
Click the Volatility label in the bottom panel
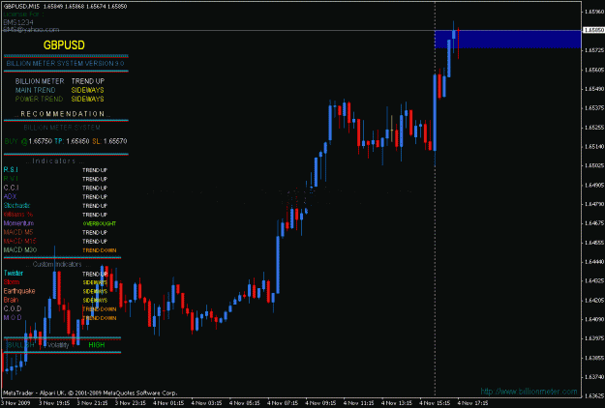(58, 345)
